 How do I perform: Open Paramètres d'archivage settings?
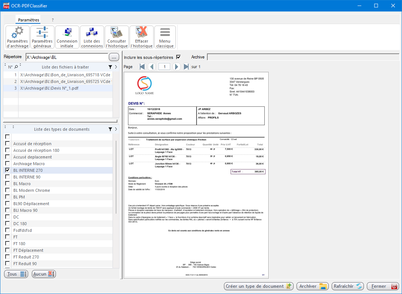18,37
